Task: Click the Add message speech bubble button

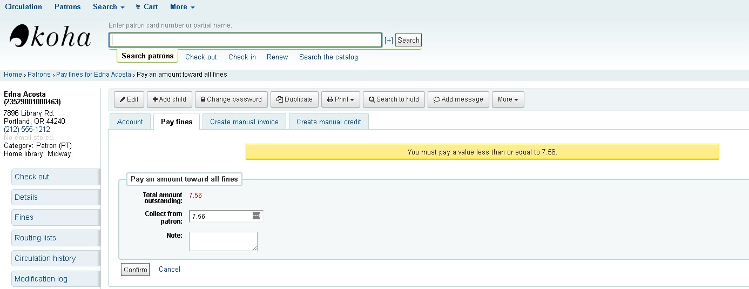Action: click(458, 99)
